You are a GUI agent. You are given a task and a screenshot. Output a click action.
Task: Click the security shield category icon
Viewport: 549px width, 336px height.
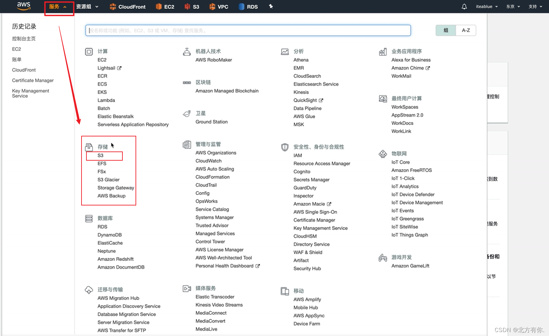tap(285, 147)
